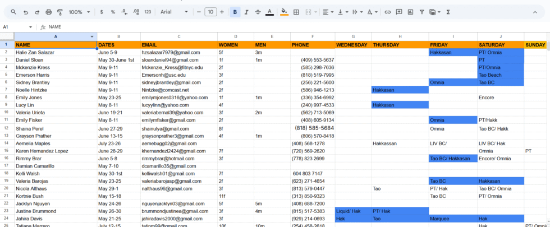Select the paint format roller tool
Viewport: 550px width, 227px height.
(x=60, y=12)
